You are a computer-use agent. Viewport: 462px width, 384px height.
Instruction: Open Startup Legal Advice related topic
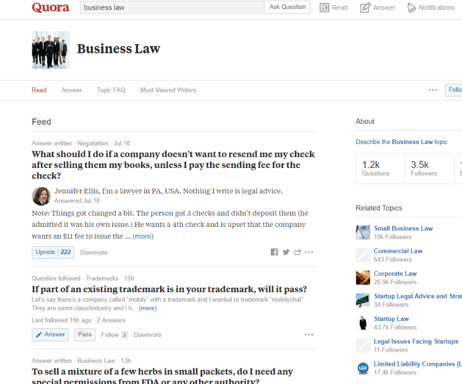point(418,297)
